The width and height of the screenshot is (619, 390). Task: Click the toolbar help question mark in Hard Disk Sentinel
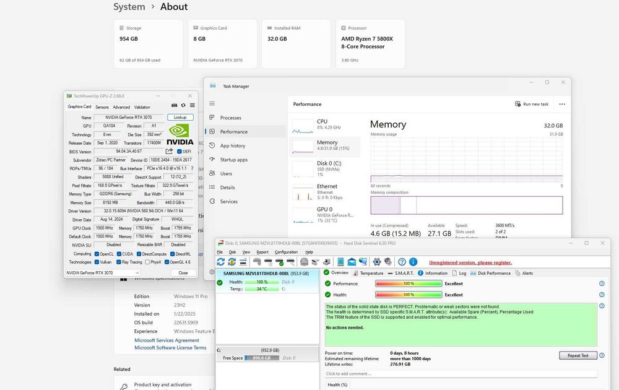402,262
